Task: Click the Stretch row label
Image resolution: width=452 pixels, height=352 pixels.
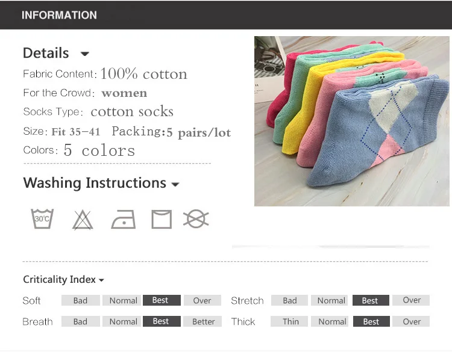Action: pos(247,301)
